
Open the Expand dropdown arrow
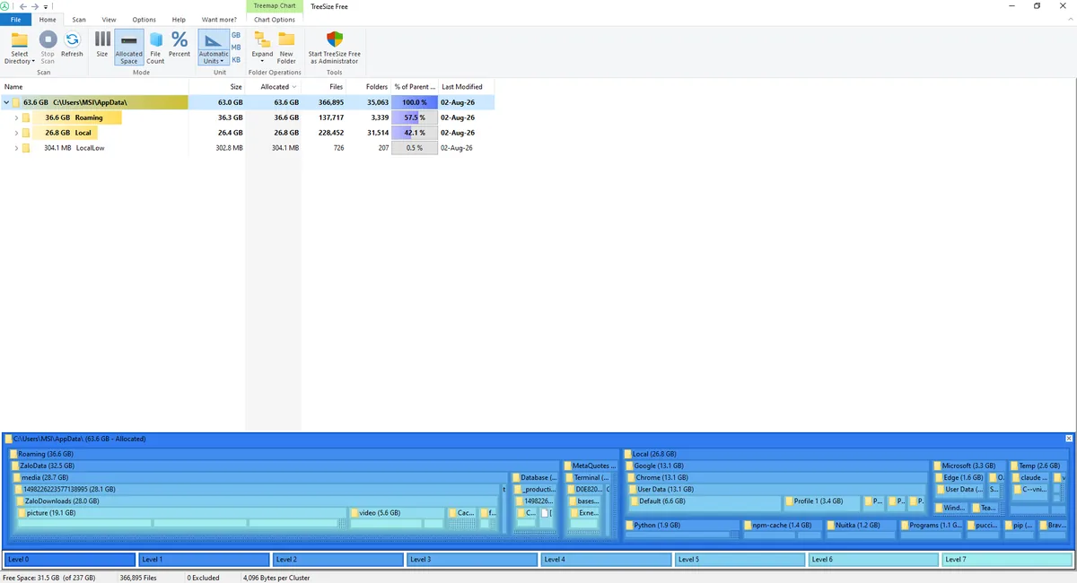[262, 62]
